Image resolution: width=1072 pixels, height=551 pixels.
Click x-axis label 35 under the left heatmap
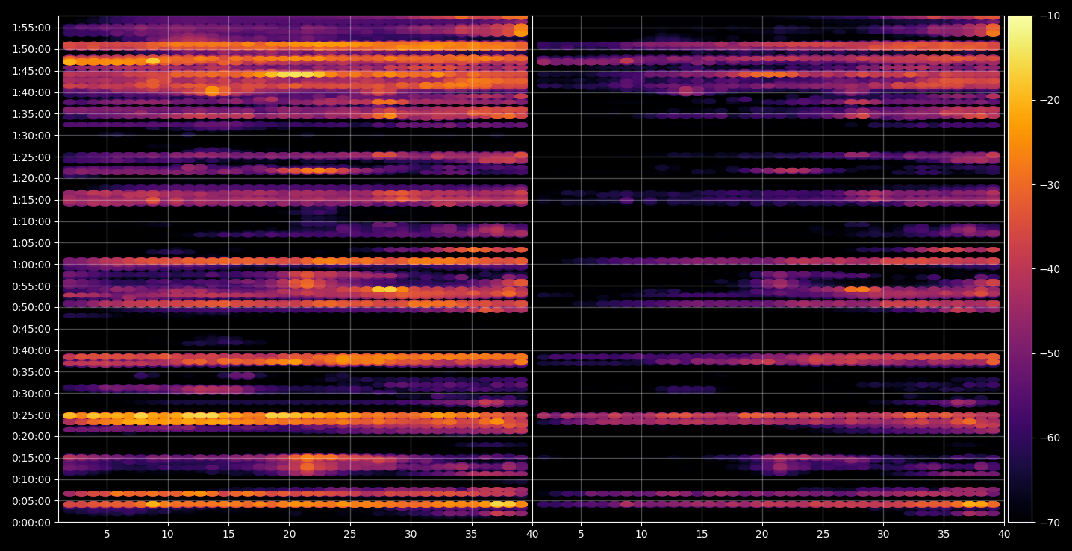[472, 535]
